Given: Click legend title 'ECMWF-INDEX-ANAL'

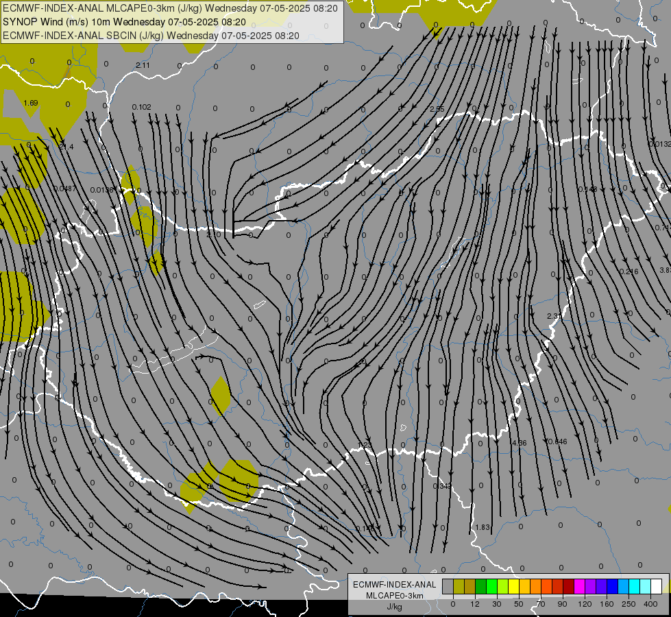Looking at the screenshot, I should pyautogui.click(x=395, y=585).
